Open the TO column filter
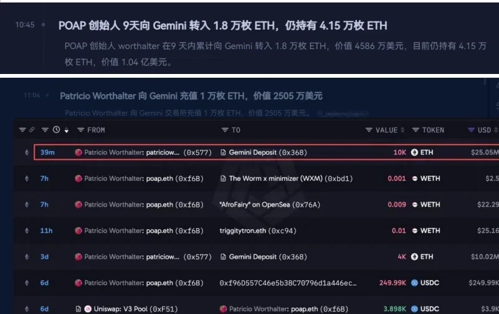 pyautogui.click(x=225, y=130)
